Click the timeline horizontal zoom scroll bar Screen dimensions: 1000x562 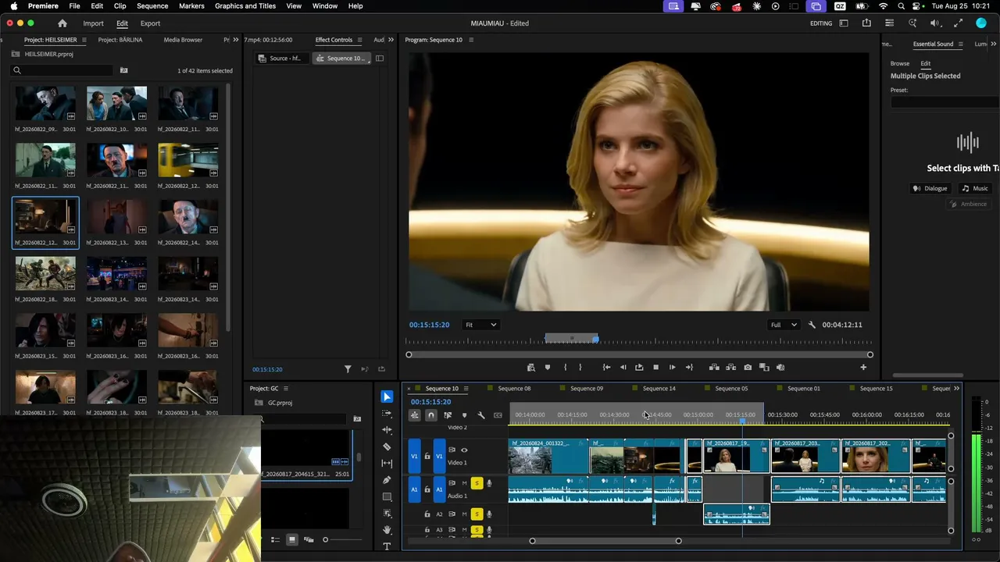(x=605, y=541)
